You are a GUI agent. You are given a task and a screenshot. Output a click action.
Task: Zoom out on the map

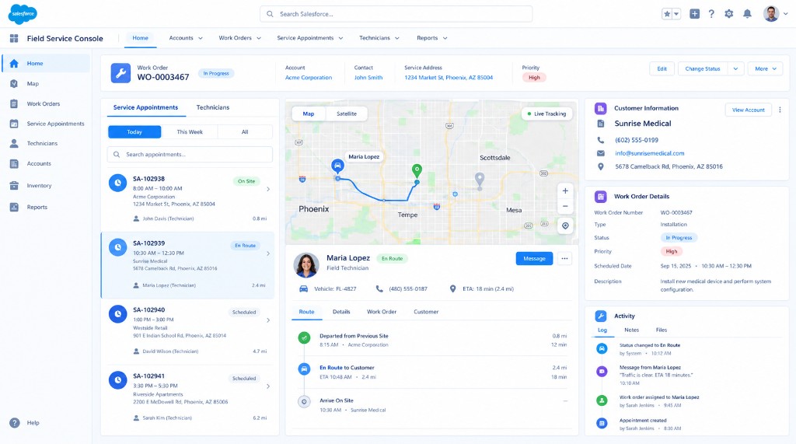565,206
